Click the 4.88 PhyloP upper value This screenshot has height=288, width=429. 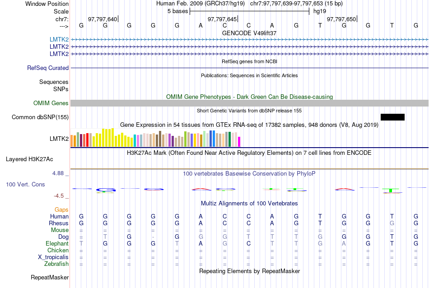58,173
